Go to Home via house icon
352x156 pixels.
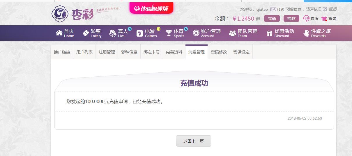pyautogui.click(x=59, y=33)
